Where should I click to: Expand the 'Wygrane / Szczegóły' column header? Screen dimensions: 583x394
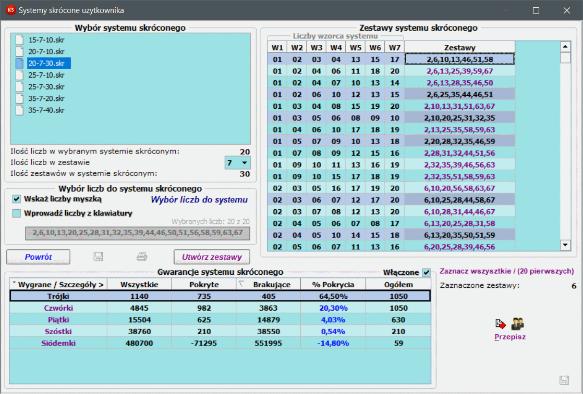coord(58,285)
